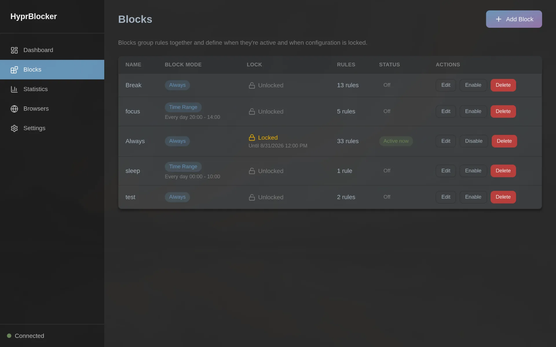Edit the test block
The width and height of the screenshot is (556, 347).
coord(446,197)
